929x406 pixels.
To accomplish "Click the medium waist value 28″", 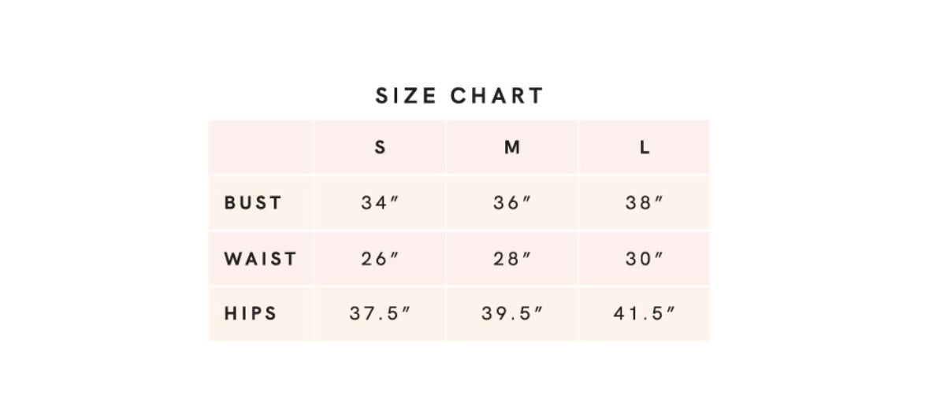I will click(x=512, y=259).
